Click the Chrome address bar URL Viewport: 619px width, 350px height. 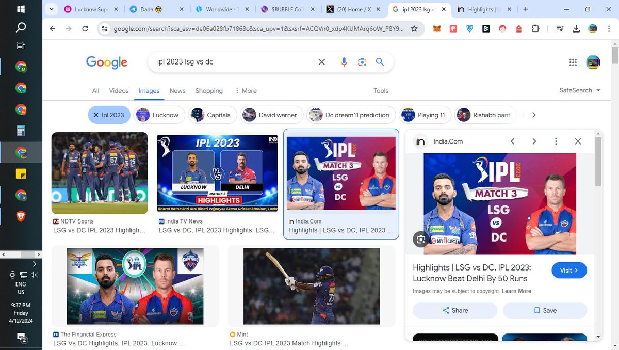point(258,29)
